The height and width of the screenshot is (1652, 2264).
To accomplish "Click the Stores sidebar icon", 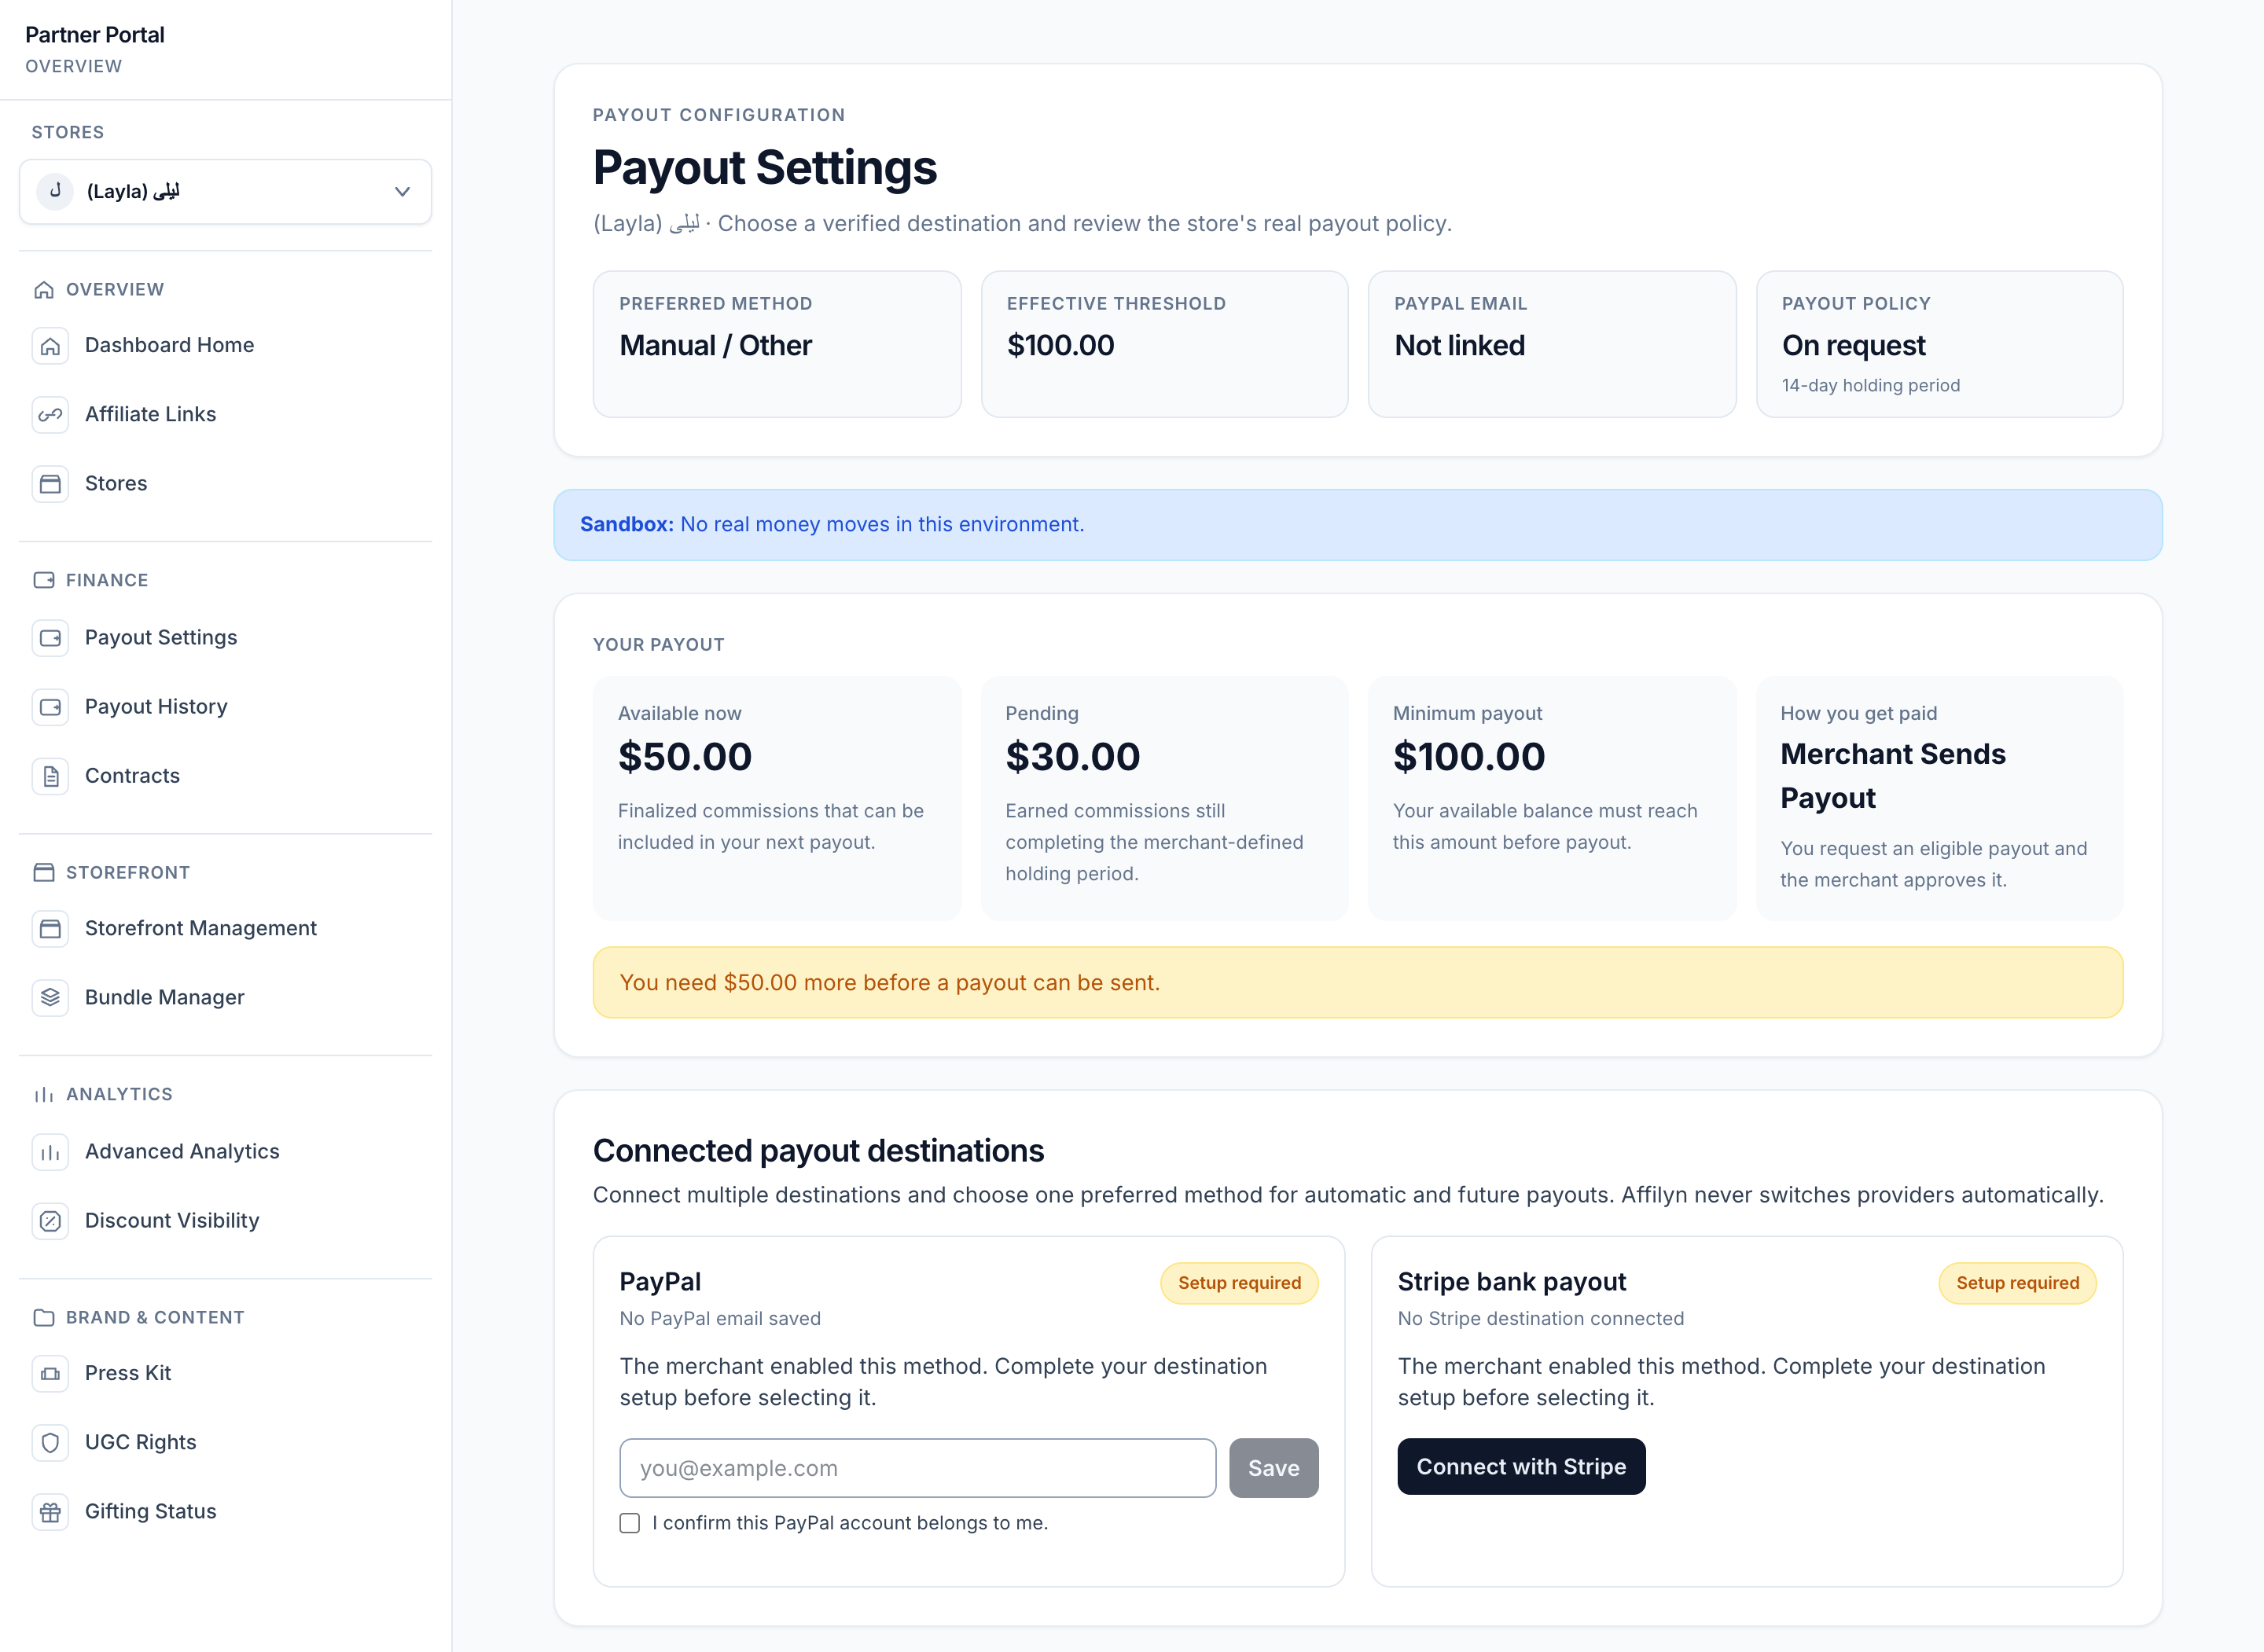I will coord(50,484).
